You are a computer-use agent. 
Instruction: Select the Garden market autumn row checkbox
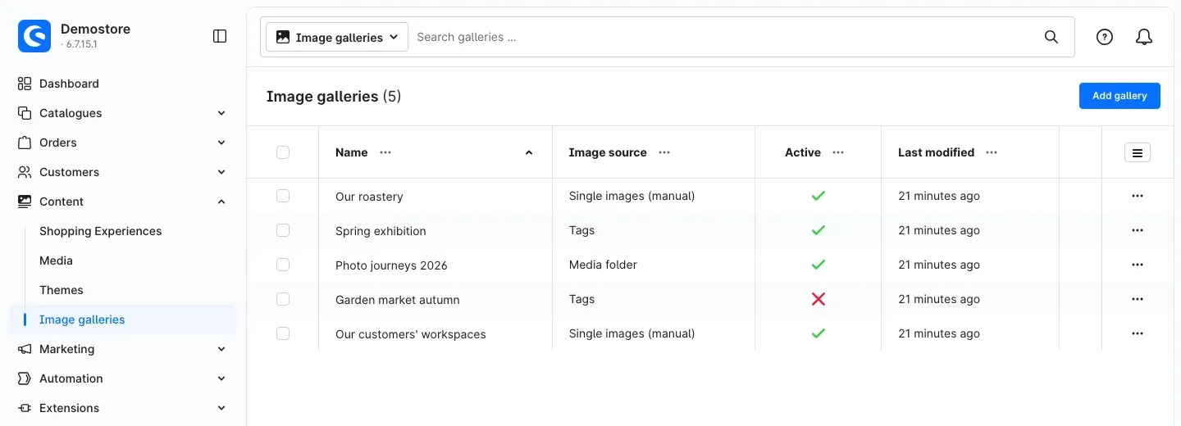tap(283, 299)
